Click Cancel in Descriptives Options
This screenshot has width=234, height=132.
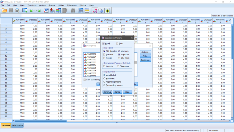tap(117, 92)
